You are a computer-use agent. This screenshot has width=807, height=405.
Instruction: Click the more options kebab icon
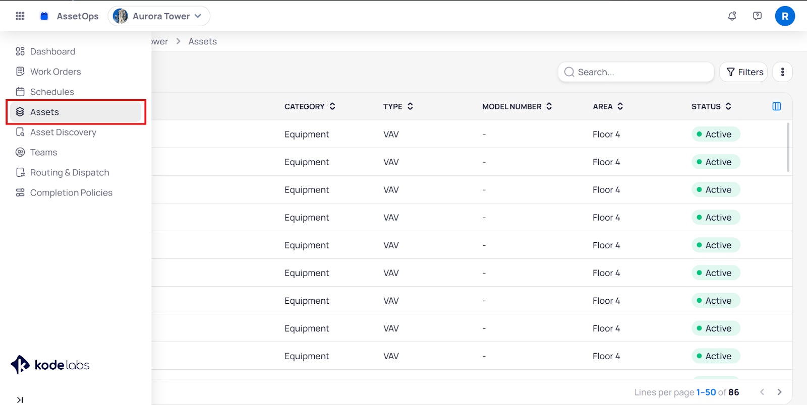tap(782, 72)
